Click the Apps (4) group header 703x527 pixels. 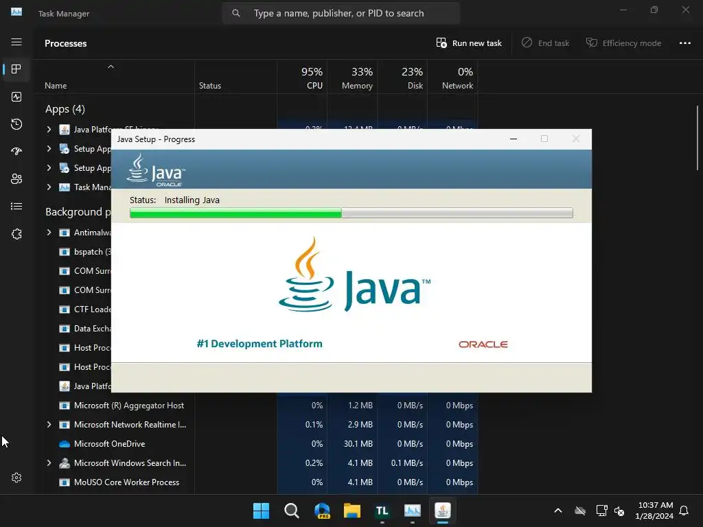pos(65,109)
